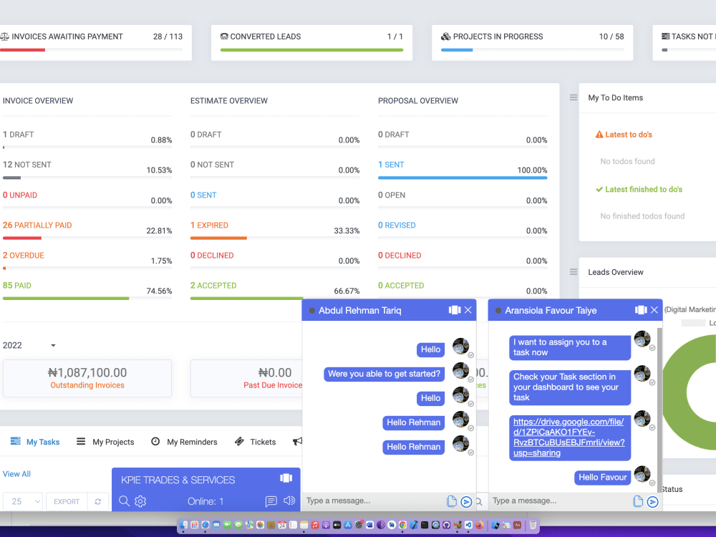Open the 2 Accepted estimates link
The height and width of the screenshot is (537, 716).
point(213,286)
